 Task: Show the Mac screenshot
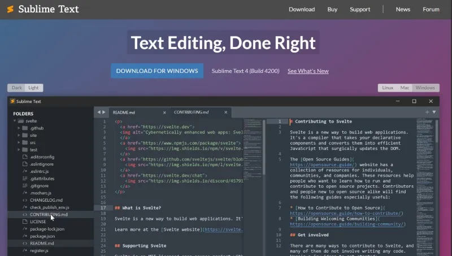[x=405, y=88]
